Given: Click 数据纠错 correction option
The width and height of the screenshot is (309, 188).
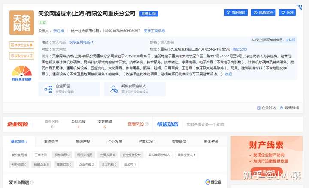Looking at the screenshot, I should tap(289, 108).
